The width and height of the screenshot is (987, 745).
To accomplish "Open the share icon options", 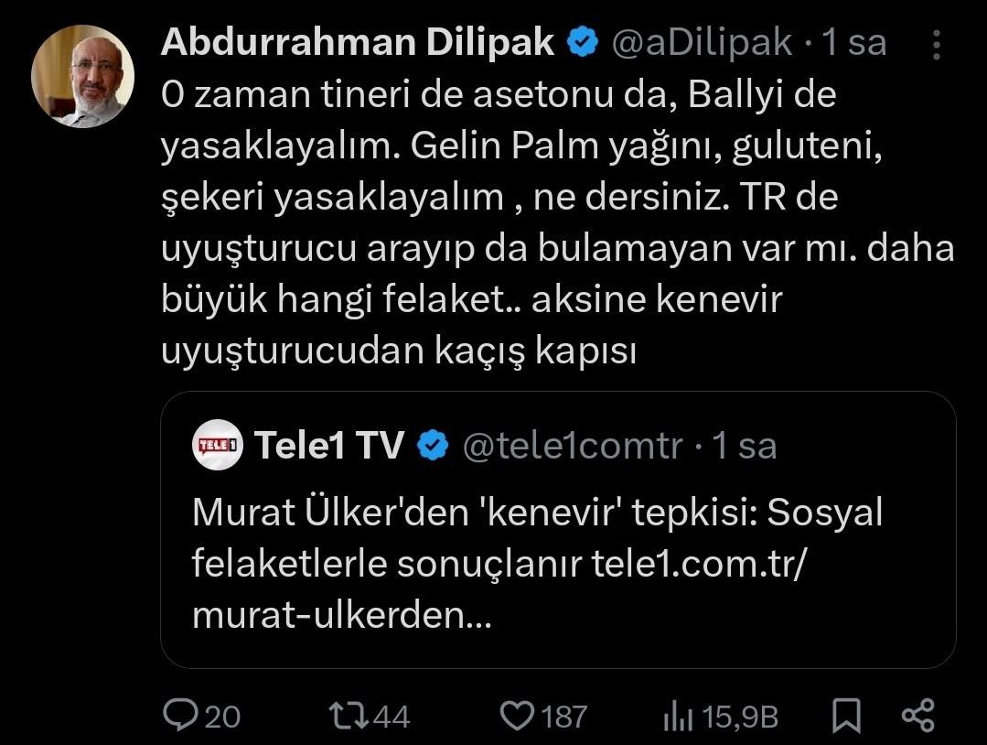I will click(917, 715).
